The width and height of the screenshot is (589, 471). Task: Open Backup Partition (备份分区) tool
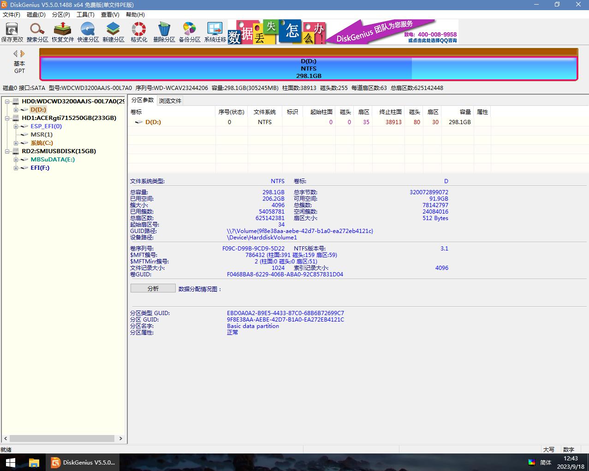[x=190, y=32]
